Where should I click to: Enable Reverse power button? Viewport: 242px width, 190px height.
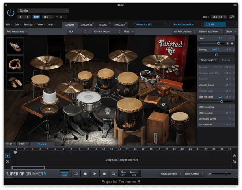pyautogui.click(x=227, y=67)
